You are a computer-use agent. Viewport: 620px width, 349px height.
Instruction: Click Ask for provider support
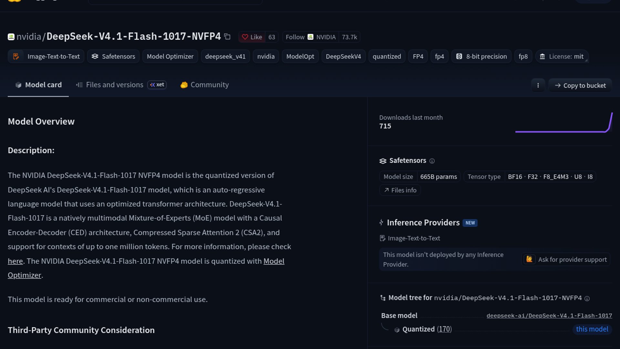coord(566,259)
